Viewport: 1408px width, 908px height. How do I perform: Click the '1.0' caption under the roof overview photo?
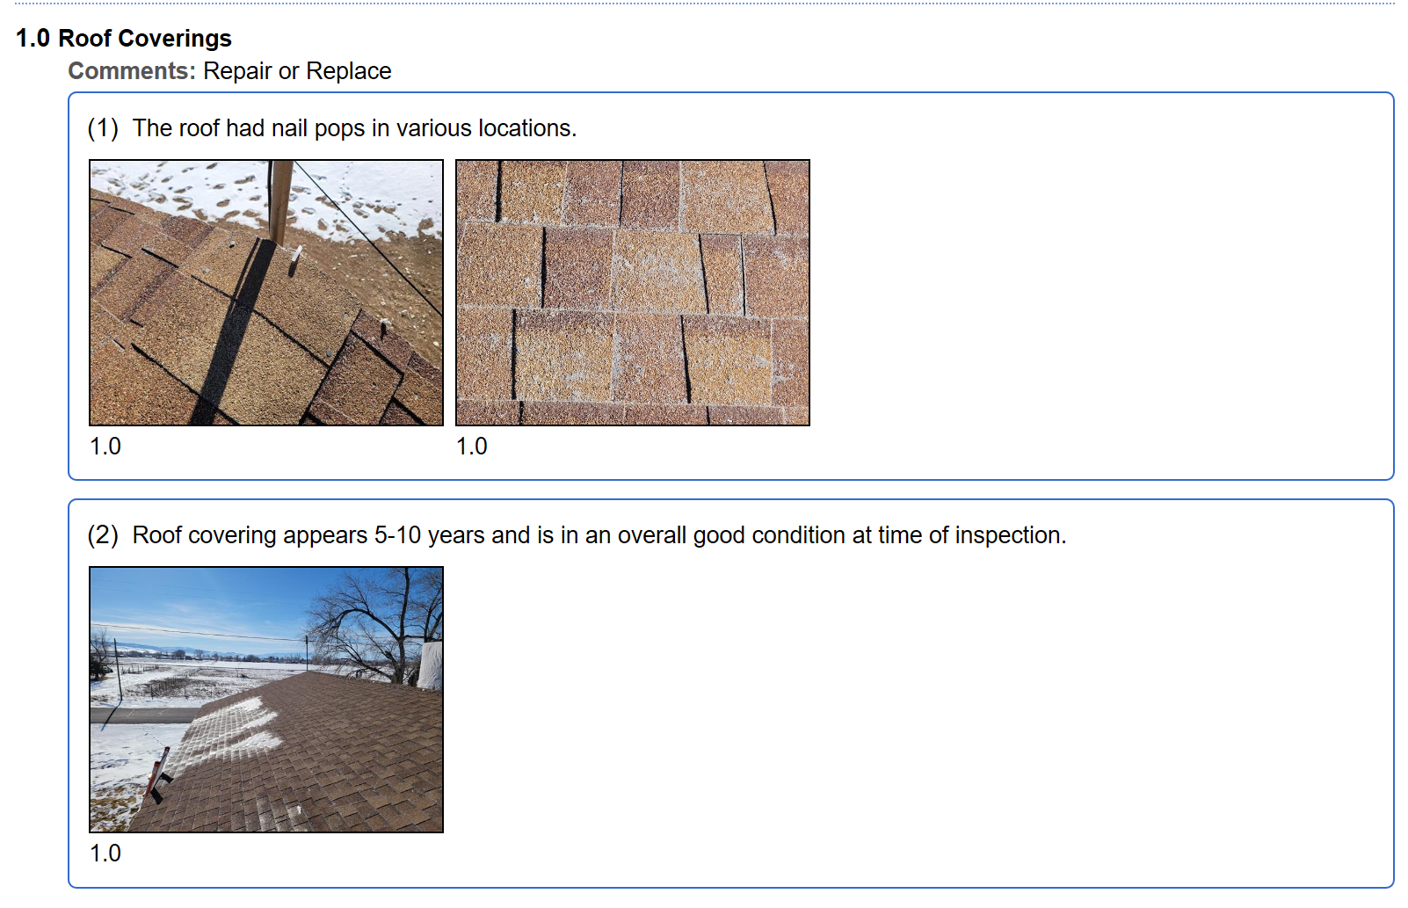point(105,854)
